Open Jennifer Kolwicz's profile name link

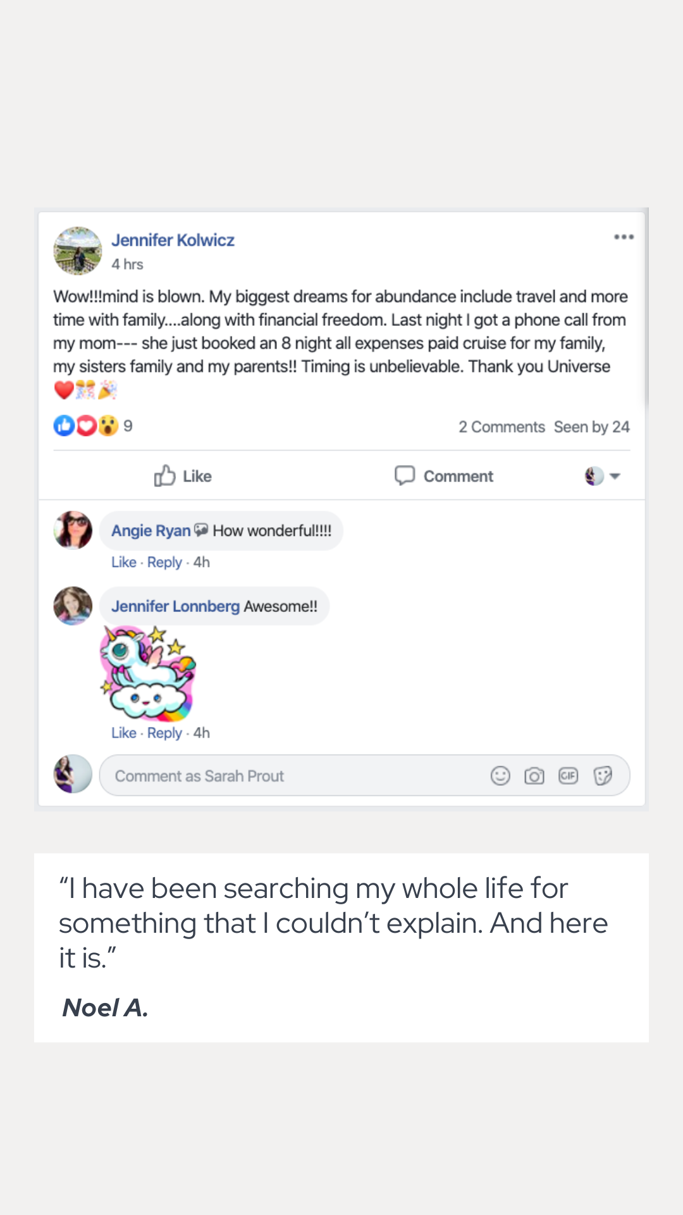173,240
